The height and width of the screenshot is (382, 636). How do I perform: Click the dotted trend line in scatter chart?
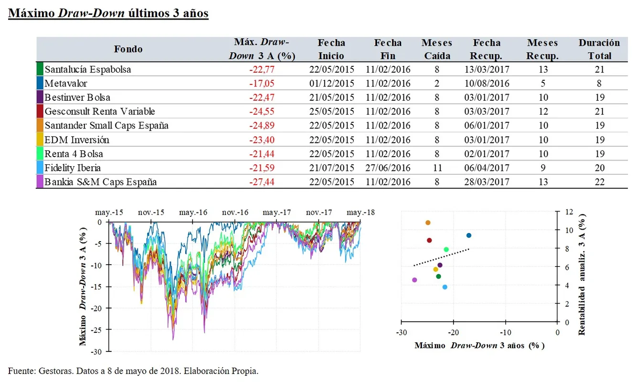click(x=442, y=257)
